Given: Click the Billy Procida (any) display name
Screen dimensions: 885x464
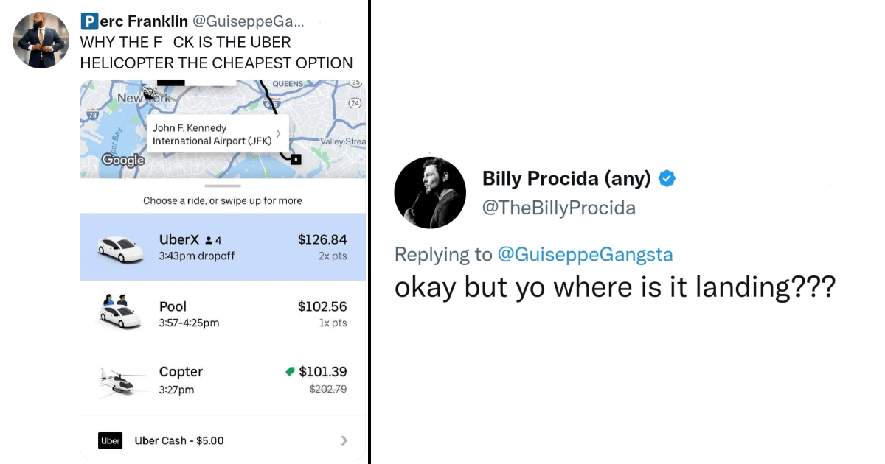Looking at the screenshot, I should [x=566, y=178].
